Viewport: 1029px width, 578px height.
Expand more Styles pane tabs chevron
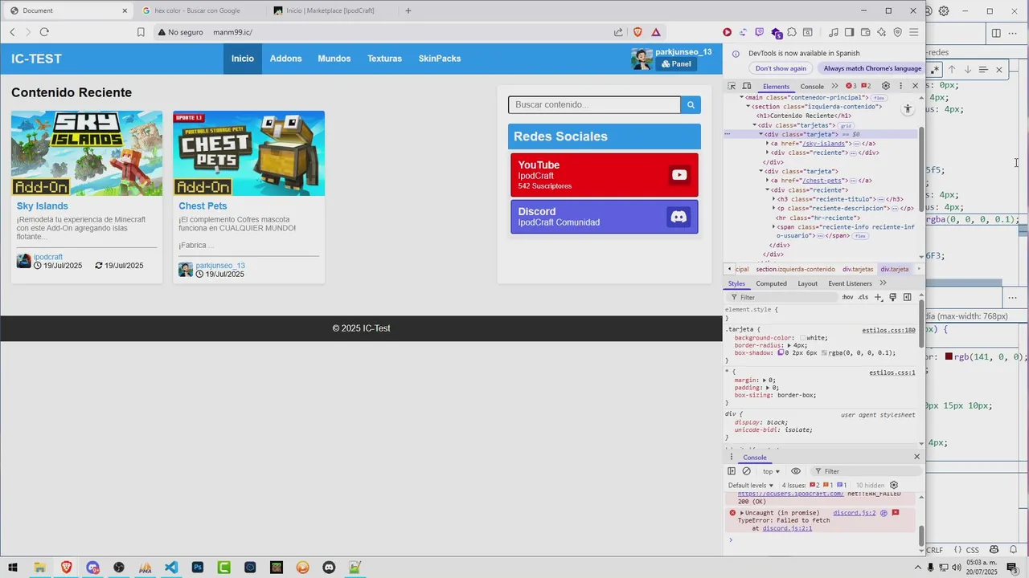883,283
